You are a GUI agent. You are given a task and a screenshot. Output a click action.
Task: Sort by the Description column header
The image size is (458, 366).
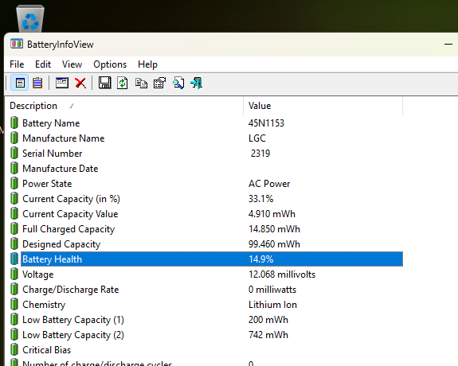[123, 106]
